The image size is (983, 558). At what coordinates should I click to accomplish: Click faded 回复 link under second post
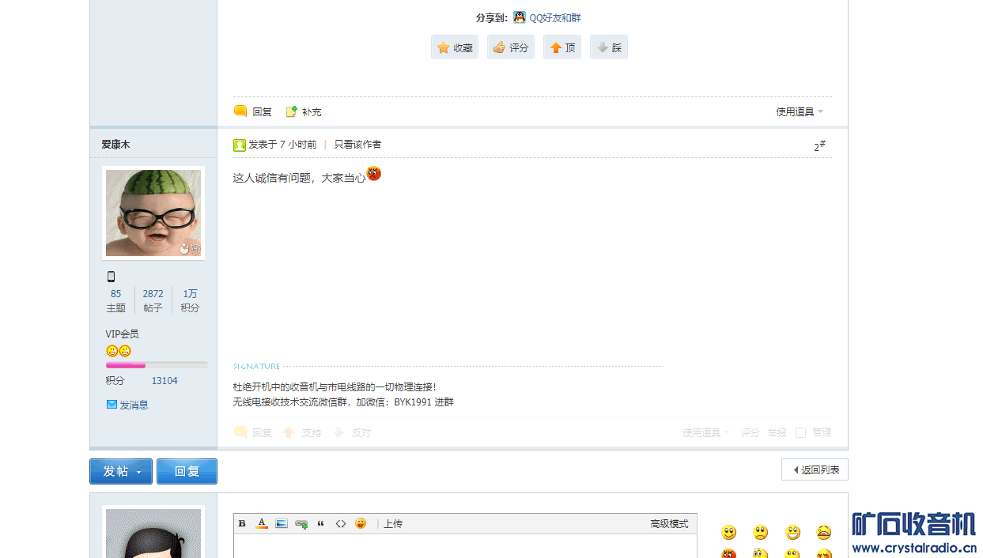click(x=253, y=432)
